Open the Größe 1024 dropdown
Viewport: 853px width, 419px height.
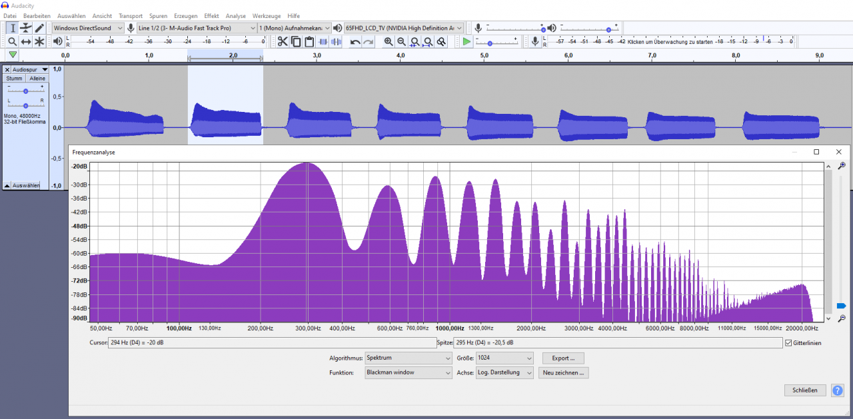(x=504, y=358)
